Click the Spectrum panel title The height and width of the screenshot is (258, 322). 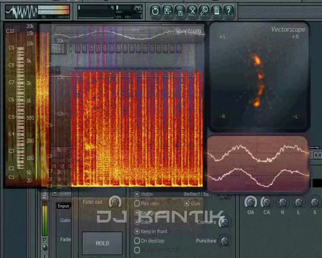tap(188, 31)
